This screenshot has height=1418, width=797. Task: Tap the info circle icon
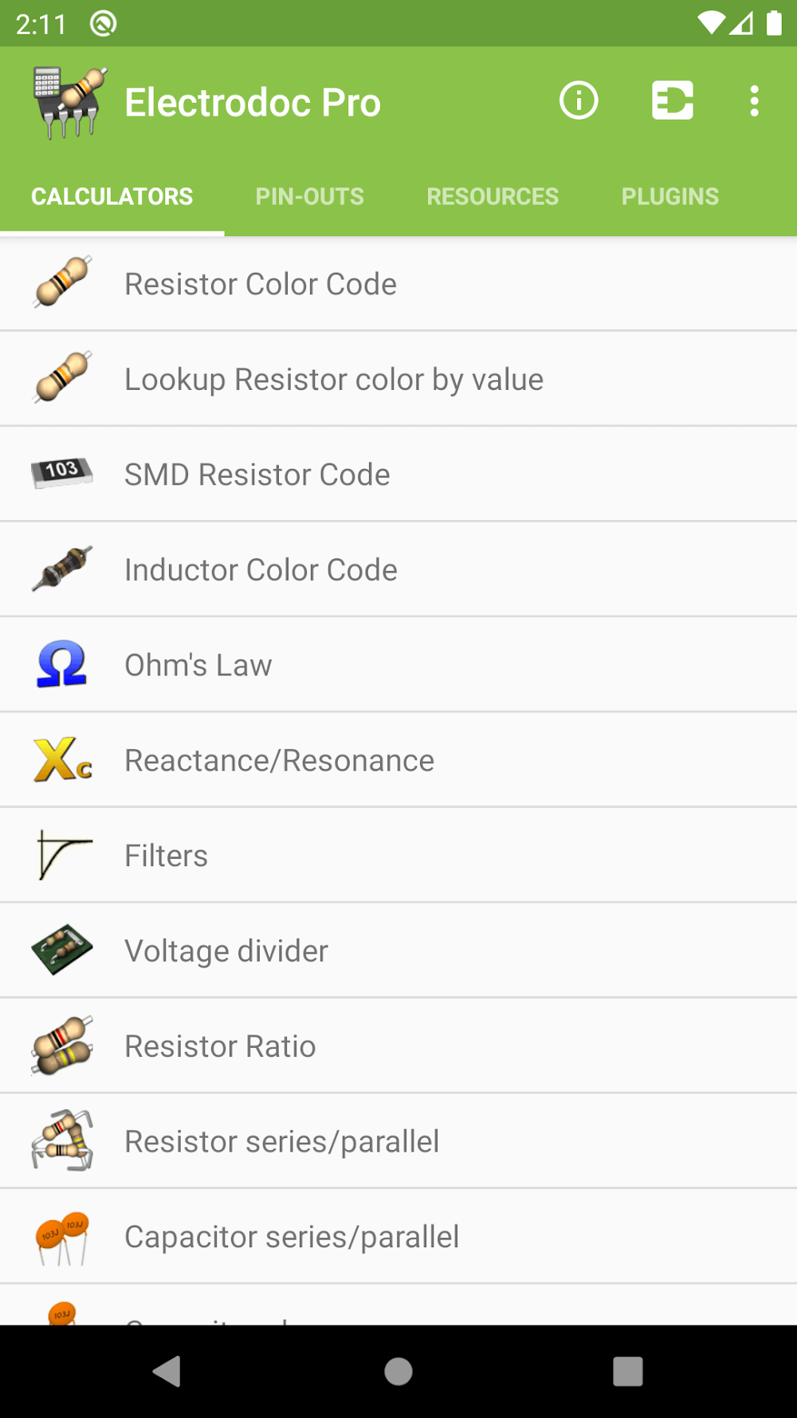pyautogui.click(x=579, y=101)
